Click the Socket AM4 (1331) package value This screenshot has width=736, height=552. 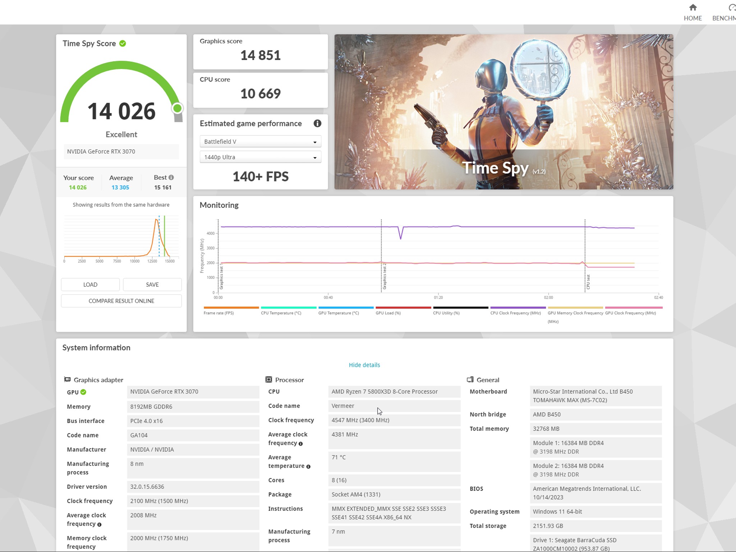[394, 494]
